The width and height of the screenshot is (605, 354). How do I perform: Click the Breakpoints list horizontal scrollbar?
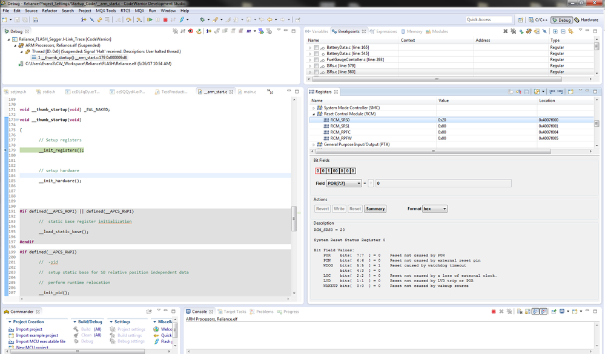[x=437, y=79]
